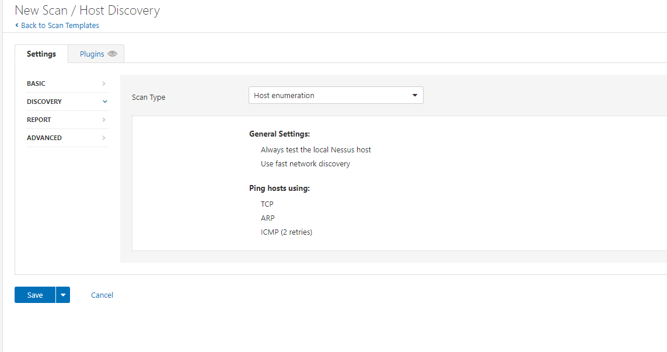Expand the ADVANCED section chevron
Screen dimensions: 667x352
104,138
